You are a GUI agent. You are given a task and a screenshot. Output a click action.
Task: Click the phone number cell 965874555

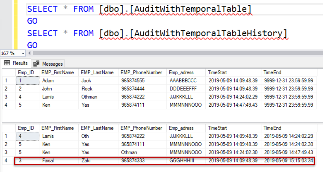(x=133, y=81)
